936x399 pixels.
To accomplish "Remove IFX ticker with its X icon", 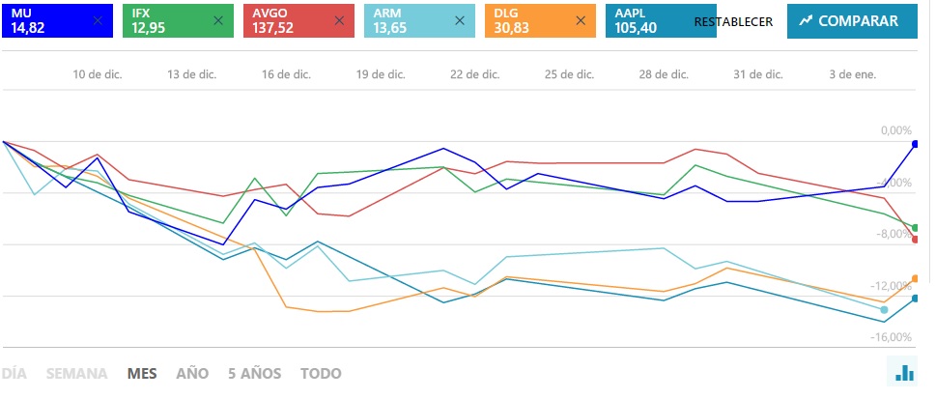I will [218, 21].
